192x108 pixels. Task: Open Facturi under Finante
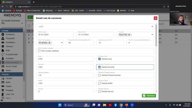click(9, 78)
